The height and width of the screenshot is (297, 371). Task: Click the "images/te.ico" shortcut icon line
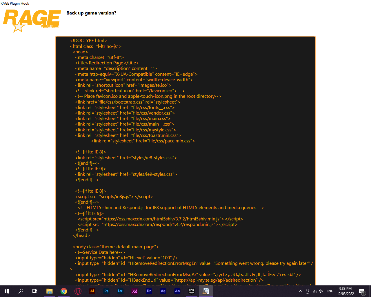click(x=123, y=85)
